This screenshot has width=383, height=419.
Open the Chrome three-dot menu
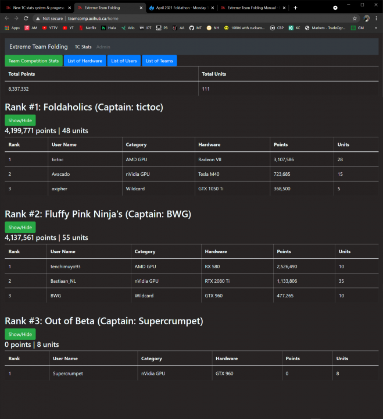[x=376, y=18]
